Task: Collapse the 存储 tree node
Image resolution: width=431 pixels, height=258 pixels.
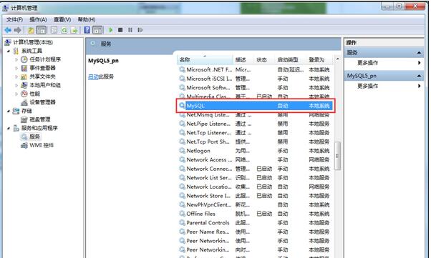Action: [9, 111]
